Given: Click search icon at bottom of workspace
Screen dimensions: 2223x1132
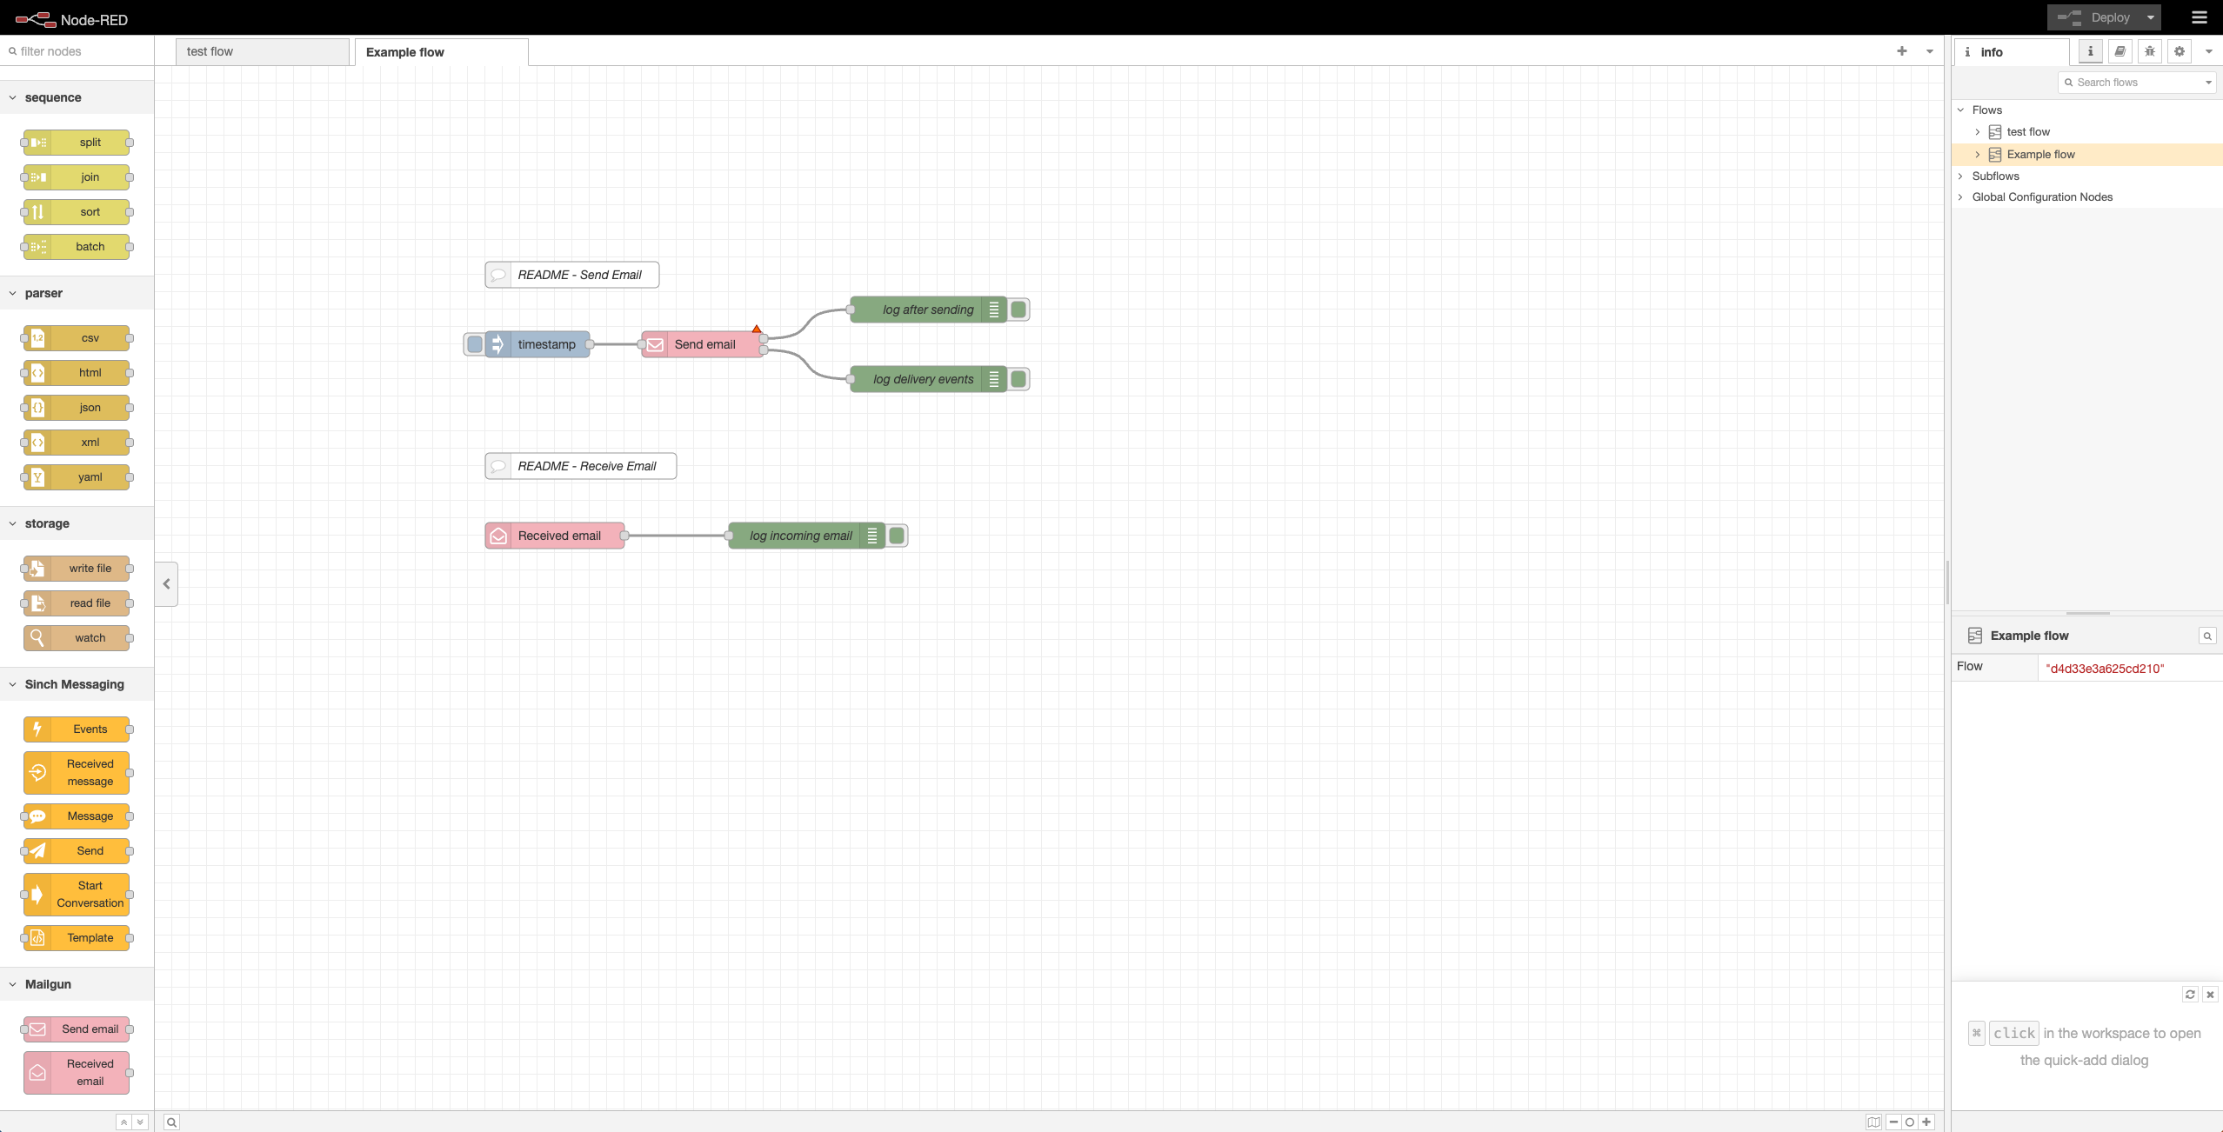Looking at the screenshot, I should pyautogui.click(x=172, y=1122).
